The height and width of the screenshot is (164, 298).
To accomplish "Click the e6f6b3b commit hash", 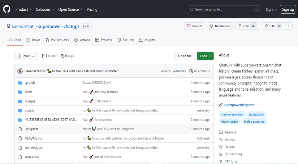I will [x=166, y=71].
